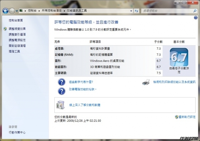200x141 pixels.
Task: Click the greyed forward navigation arrow
Action: tap(12, 11)
